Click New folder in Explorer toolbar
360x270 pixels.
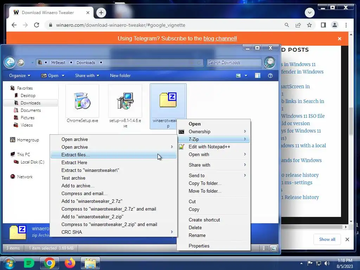click(x=120, y=76)
